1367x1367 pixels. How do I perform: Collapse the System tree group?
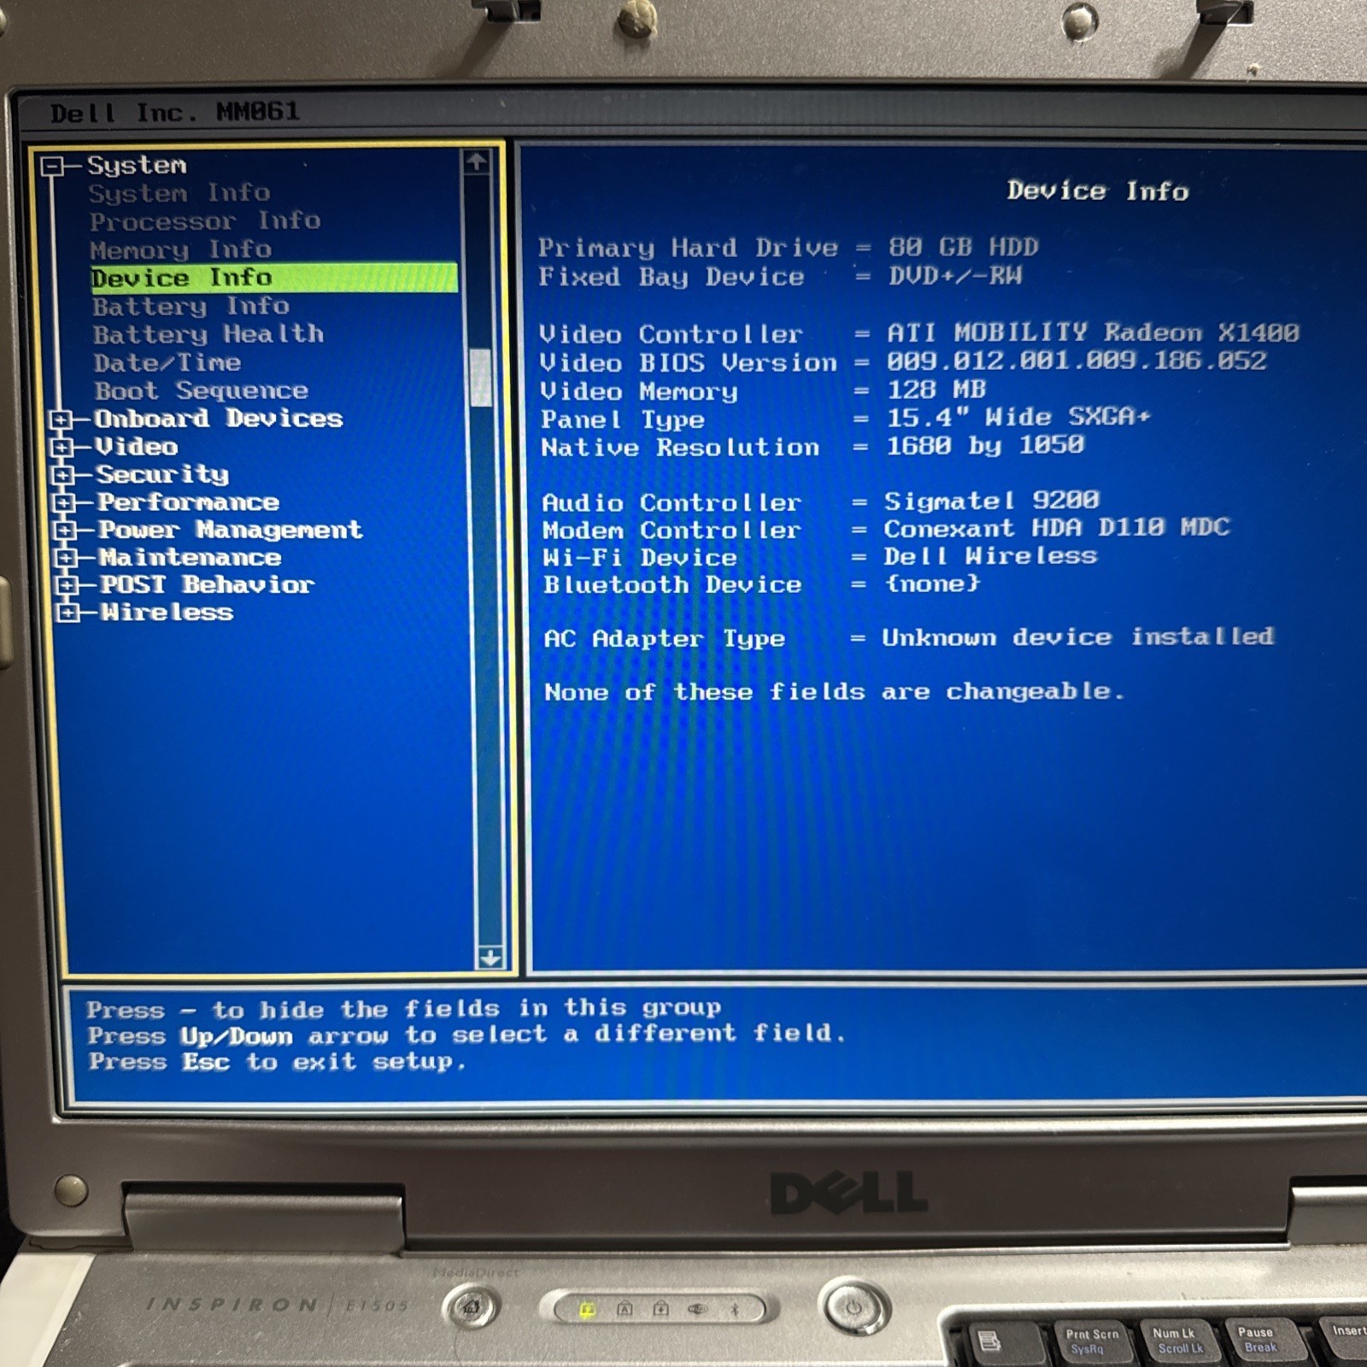pos(52,166)
